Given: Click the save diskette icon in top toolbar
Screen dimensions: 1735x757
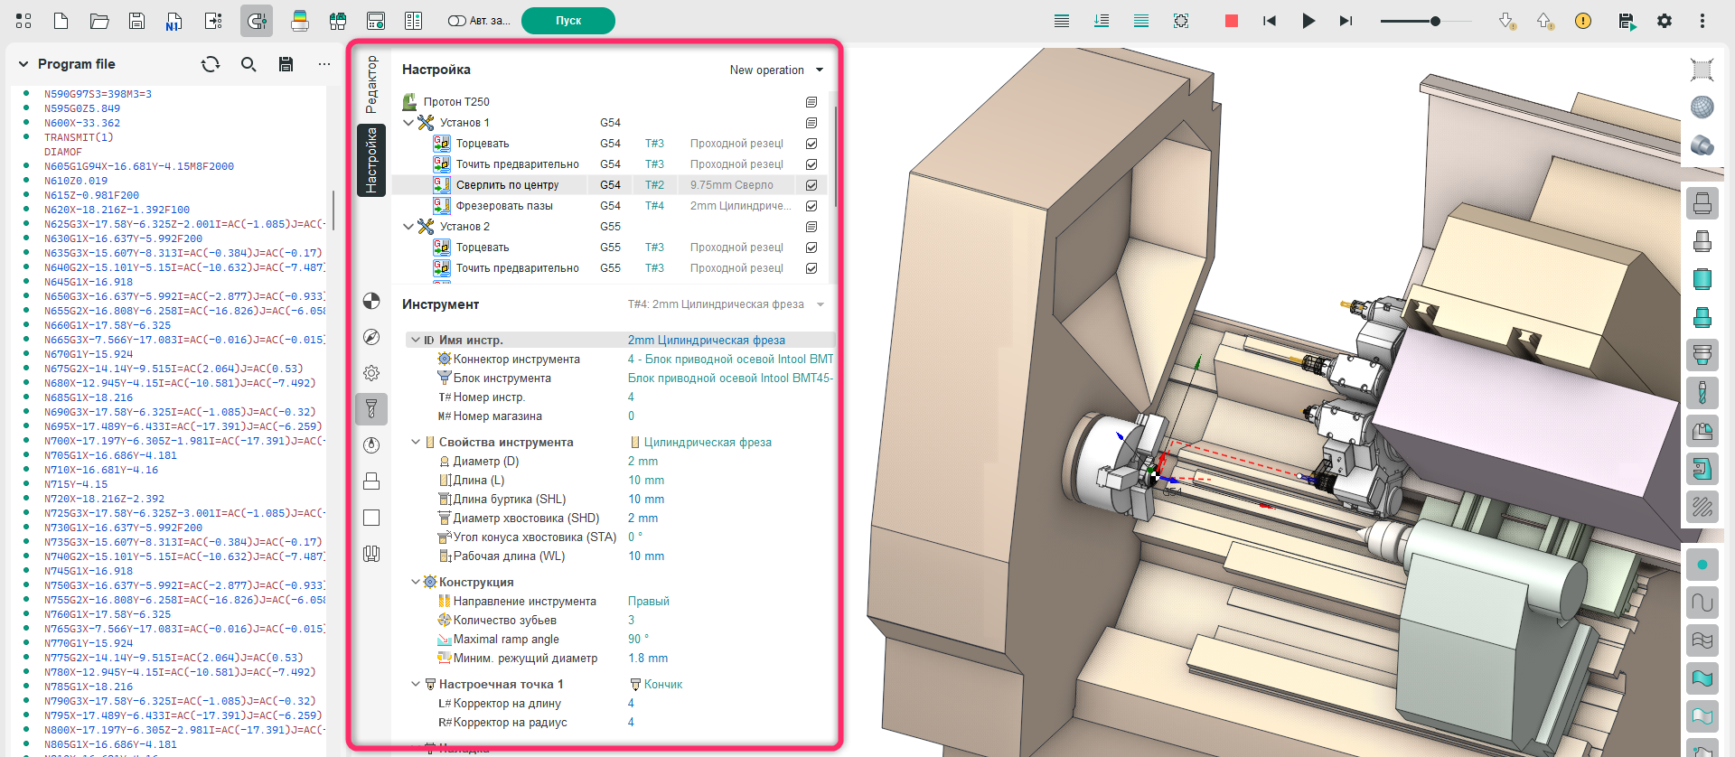Looking at the screenshot, I should click(x=137, y=21).
